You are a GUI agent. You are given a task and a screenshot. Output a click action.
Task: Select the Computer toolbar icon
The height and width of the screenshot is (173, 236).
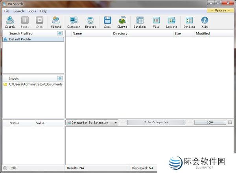coord(74,22)
